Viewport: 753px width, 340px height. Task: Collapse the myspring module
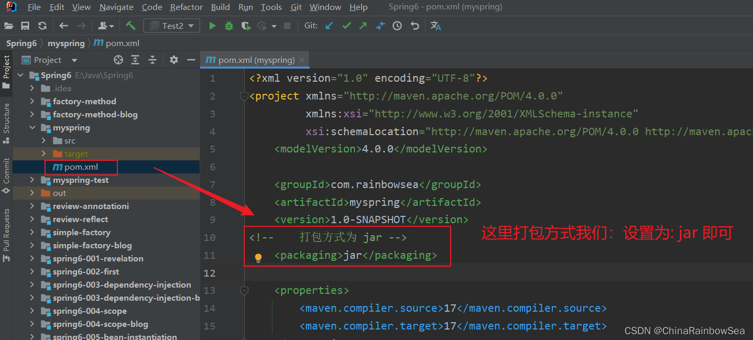(32, 128)
